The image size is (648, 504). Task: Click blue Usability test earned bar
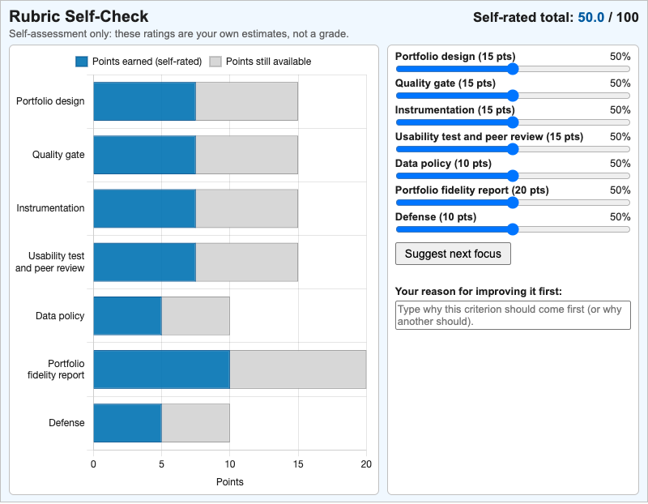point(145,263)
